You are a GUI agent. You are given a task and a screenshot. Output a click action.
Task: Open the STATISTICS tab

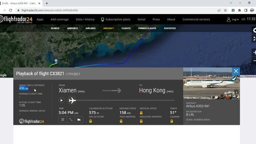[170, 28]
